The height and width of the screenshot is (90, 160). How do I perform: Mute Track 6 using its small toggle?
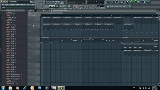pos(39,55)
